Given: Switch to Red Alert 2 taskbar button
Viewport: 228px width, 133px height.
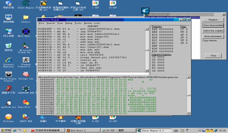Looking at the screenshot, I should coord(73,131).
